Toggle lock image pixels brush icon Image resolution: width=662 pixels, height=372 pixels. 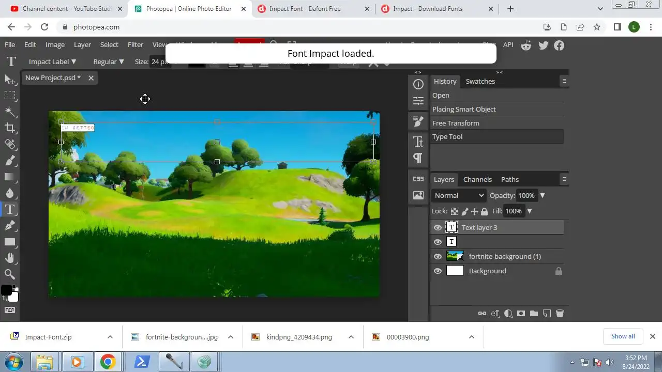click(x=465, y=211)
